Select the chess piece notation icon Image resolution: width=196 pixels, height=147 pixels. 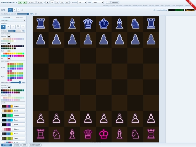click(3, 27)
